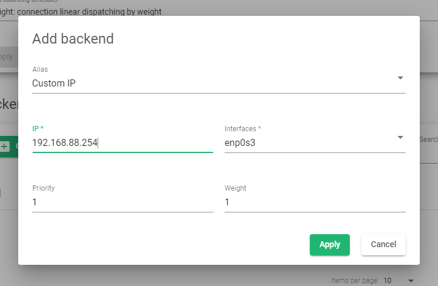Click the green plus icon behind the dialog

tap(5, 147)
